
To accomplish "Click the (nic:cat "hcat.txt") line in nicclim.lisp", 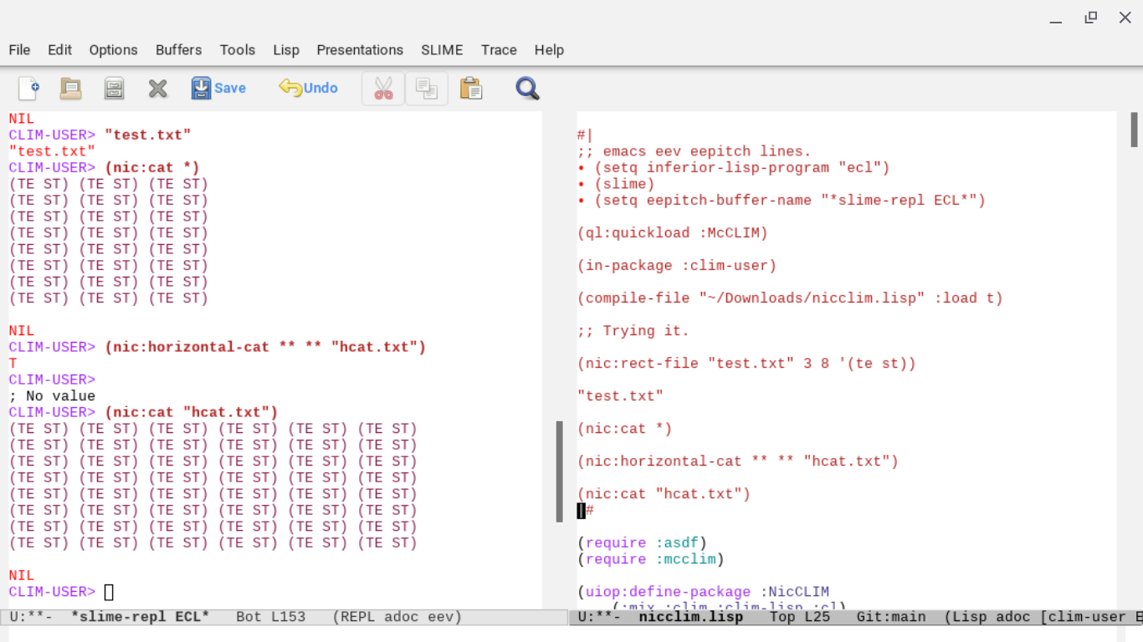I will point(664,494).
